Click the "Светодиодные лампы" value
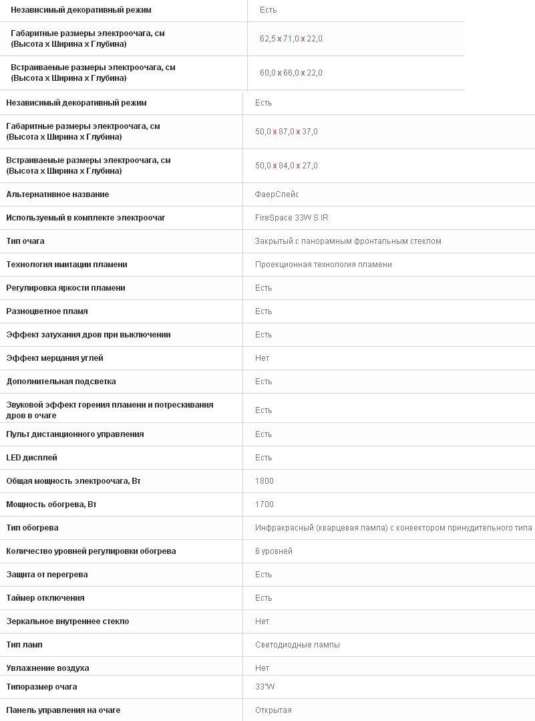Viewport: 535px width, 721px height. coord(297,645)
